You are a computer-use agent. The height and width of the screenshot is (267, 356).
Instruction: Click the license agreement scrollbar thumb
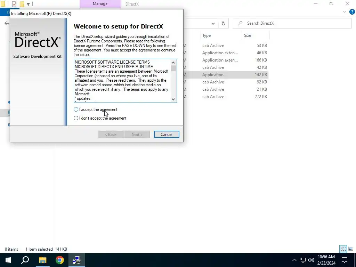[x=173, y=68]
